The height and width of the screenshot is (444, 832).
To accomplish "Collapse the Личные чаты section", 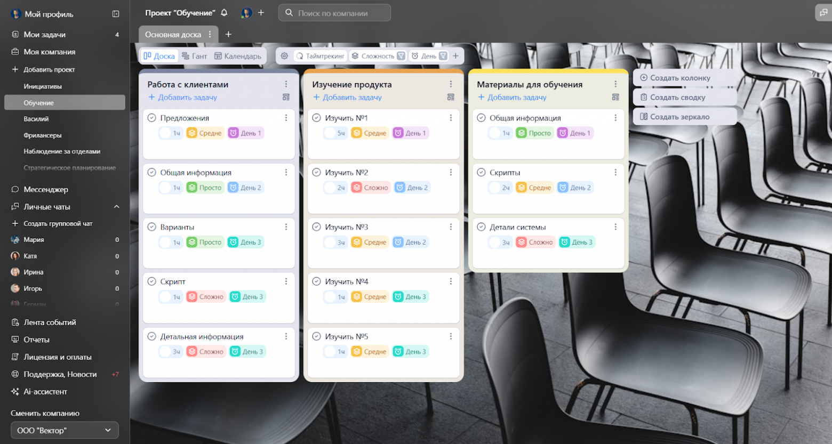I will click(x=116, y=207).
